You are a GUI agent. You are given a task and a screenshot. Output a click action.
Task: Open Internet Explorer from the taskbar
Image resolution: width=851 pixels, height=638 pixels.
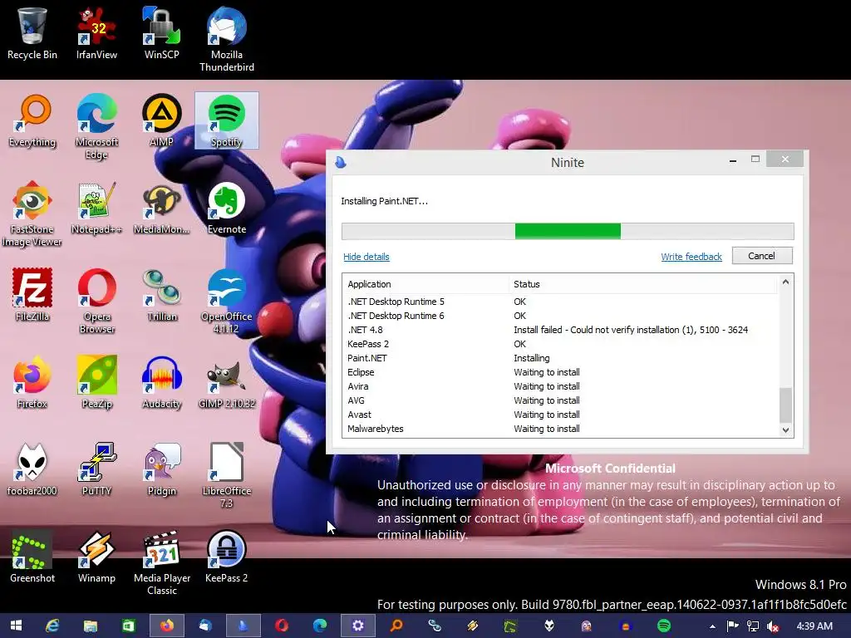coord(52,626)
